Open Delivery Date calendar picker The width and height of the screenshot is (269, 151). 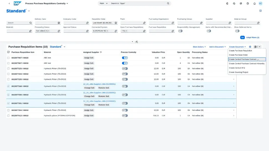click(x=59, y=23)
